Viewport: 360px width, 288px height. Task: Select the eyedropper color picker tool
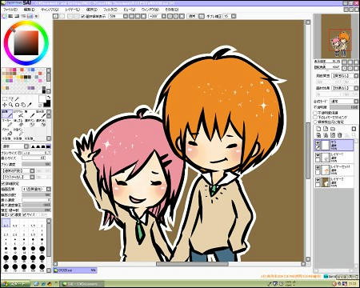click(30, 105)
